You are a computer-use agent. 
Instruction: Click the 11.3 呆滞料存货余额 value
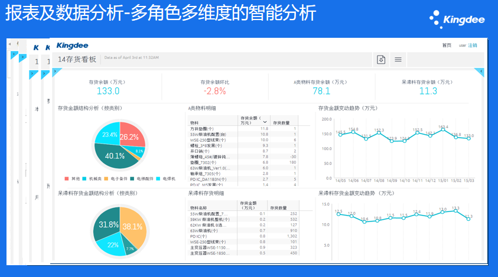pos(428,91)
